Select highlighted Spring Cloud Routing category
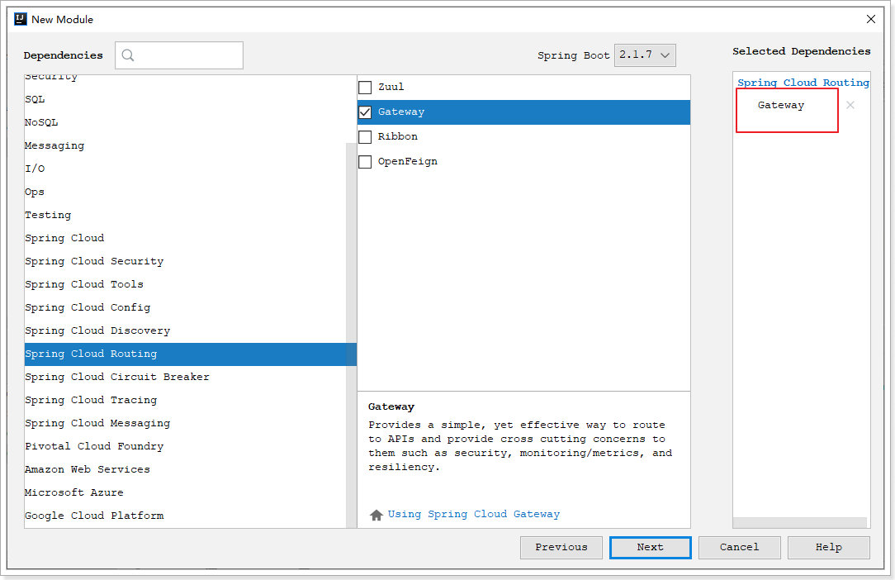Screen dimensions: 895x580 (x=190, y=354)
